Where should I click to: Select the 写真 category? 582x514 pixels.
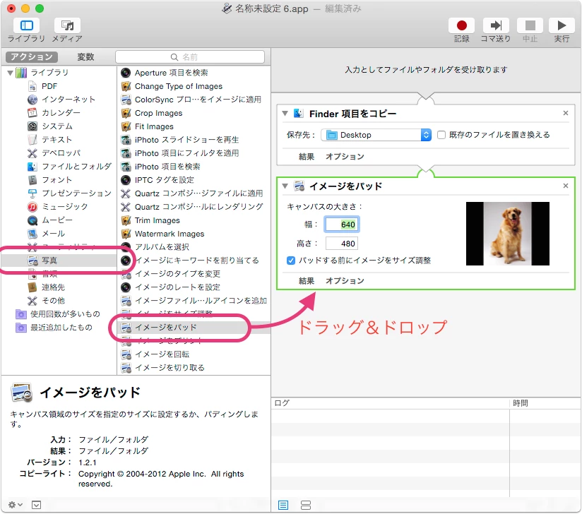(59, 261)
